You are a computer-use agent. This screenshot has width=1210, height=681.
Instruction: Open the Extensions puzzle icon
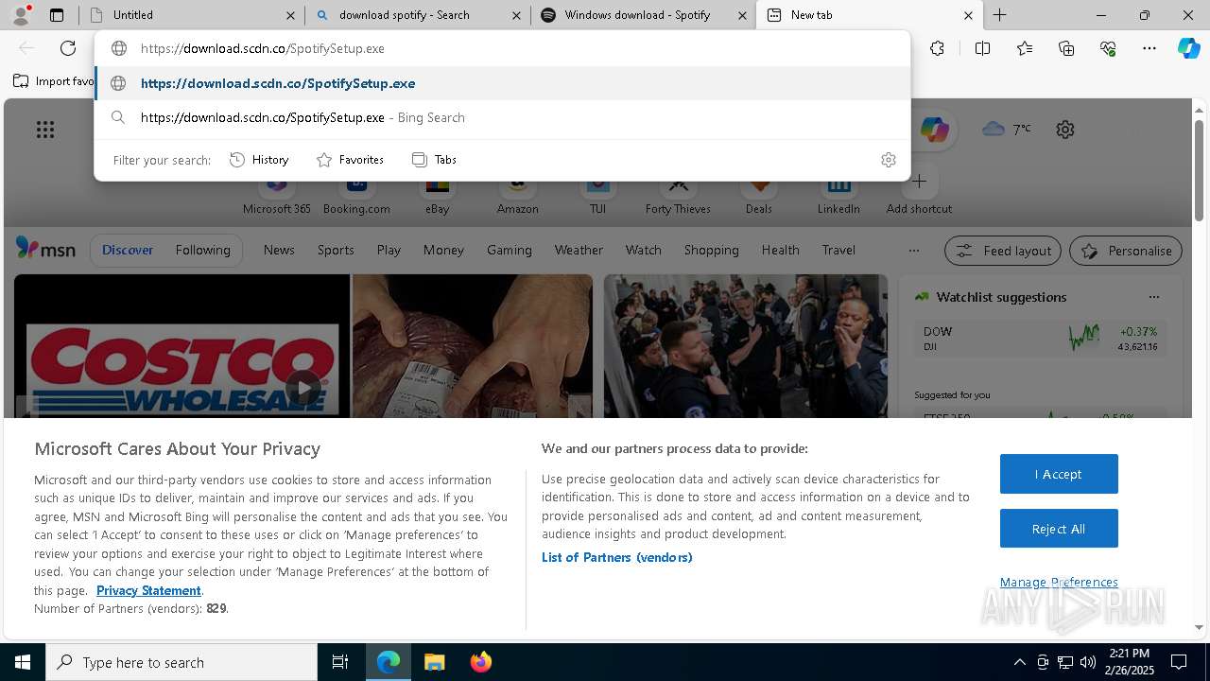click(x=937, y=48)
